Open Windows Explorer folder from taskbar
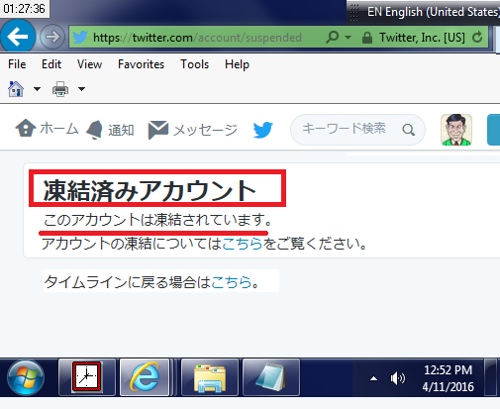Screen dimensions: 500x409 (x=210, y=377)
